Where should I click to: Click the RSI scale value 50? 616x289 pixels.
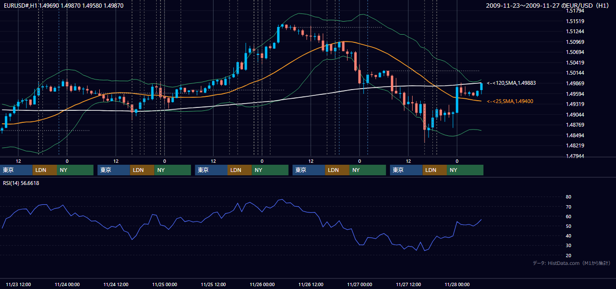568,226
